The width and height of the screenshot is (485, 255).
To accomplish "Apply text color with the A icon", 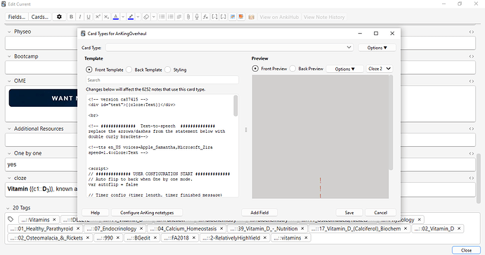I will (x=116, y=17).
